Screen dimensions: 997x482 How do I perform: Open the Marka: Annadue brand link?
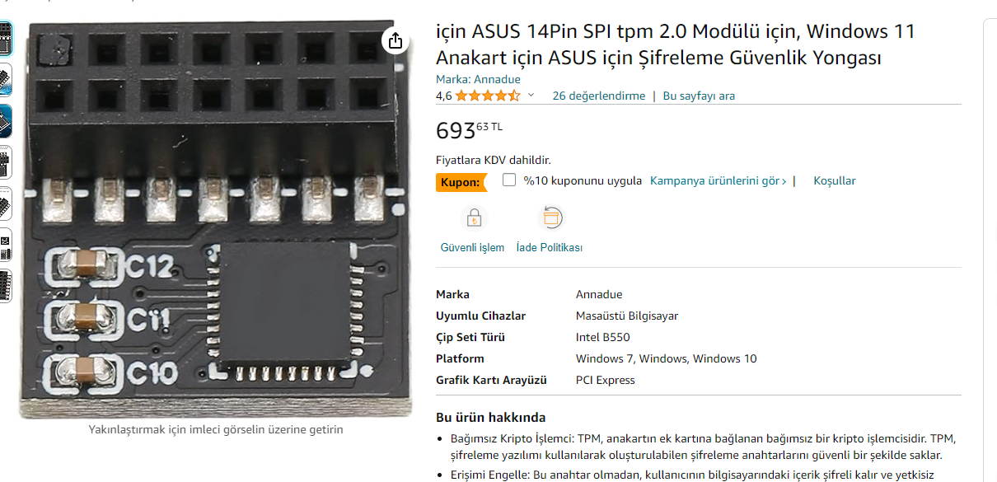[x=478, y=79]
